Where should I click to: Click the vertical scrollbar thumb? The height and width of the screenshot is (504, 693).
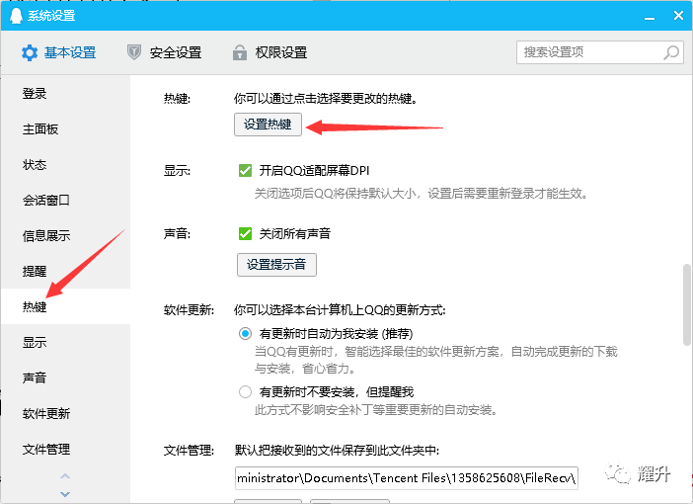coord(686,304)
